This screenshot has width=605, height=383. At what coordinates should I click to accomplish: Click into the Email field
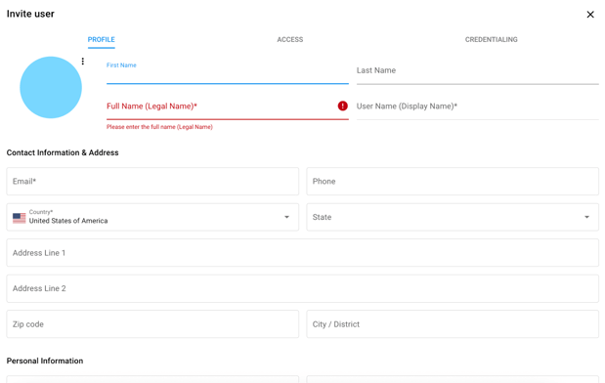(152, 182)
